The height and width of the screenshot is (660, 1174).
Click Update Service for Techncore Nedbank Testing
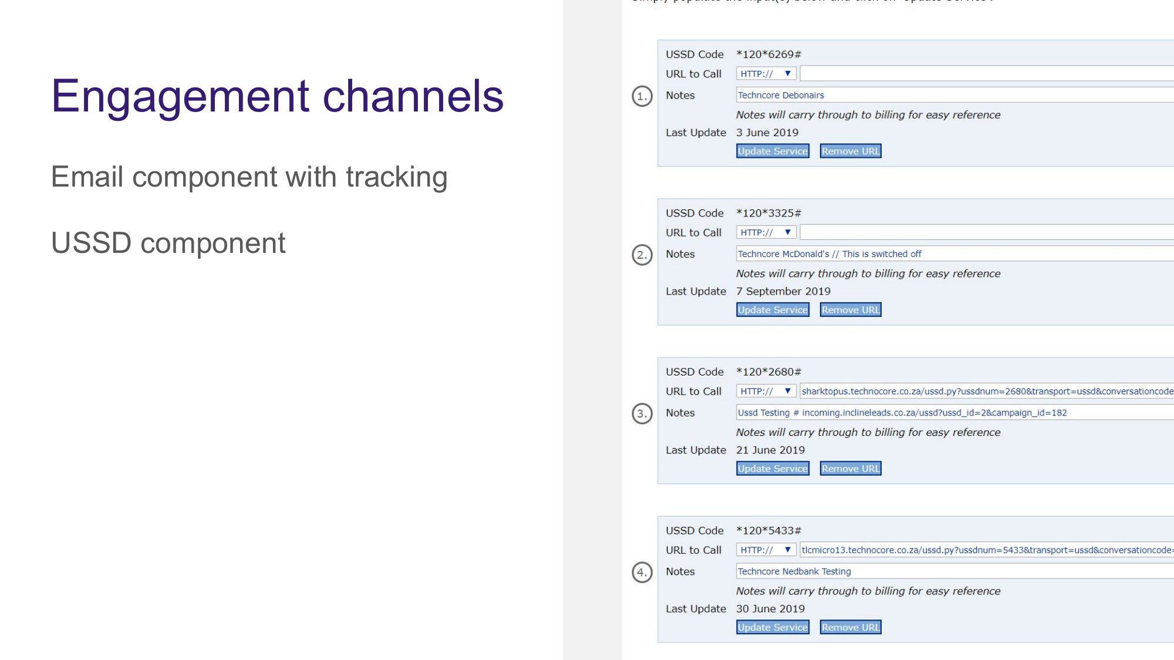click(772, 627)
